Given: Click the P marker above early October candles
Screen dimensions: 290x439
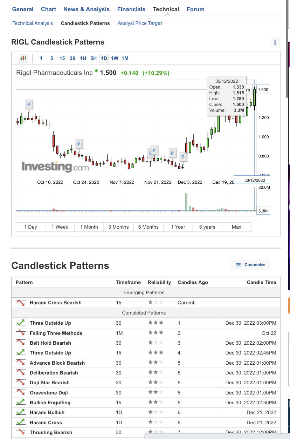Looking at the screenshot, I should pos(29,104).
